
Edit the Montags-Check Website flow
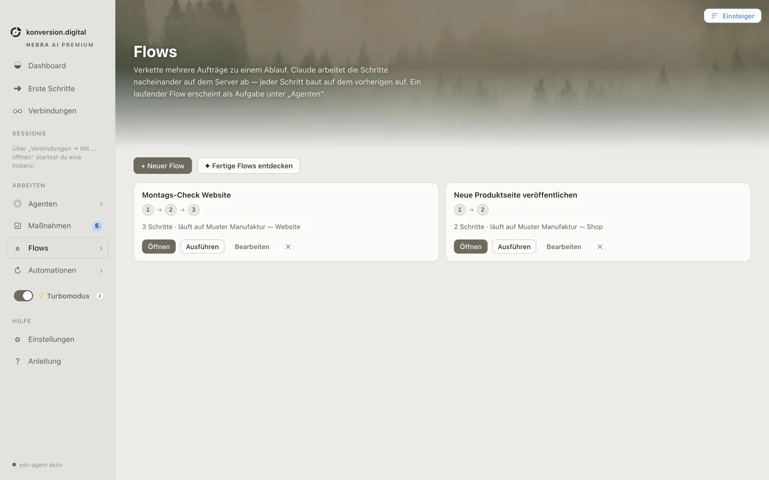(x=252, y=247)
